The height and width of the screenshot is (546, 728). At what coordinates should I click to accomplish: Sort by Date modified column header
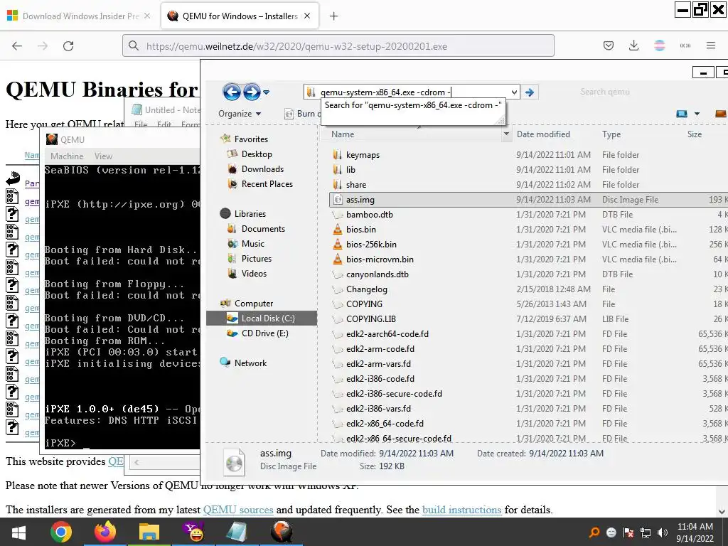(x=543, y=134)
